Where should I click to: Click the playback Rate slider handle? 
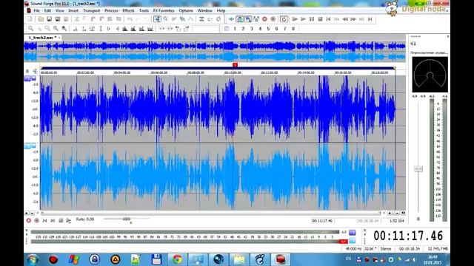click(127, 219)
